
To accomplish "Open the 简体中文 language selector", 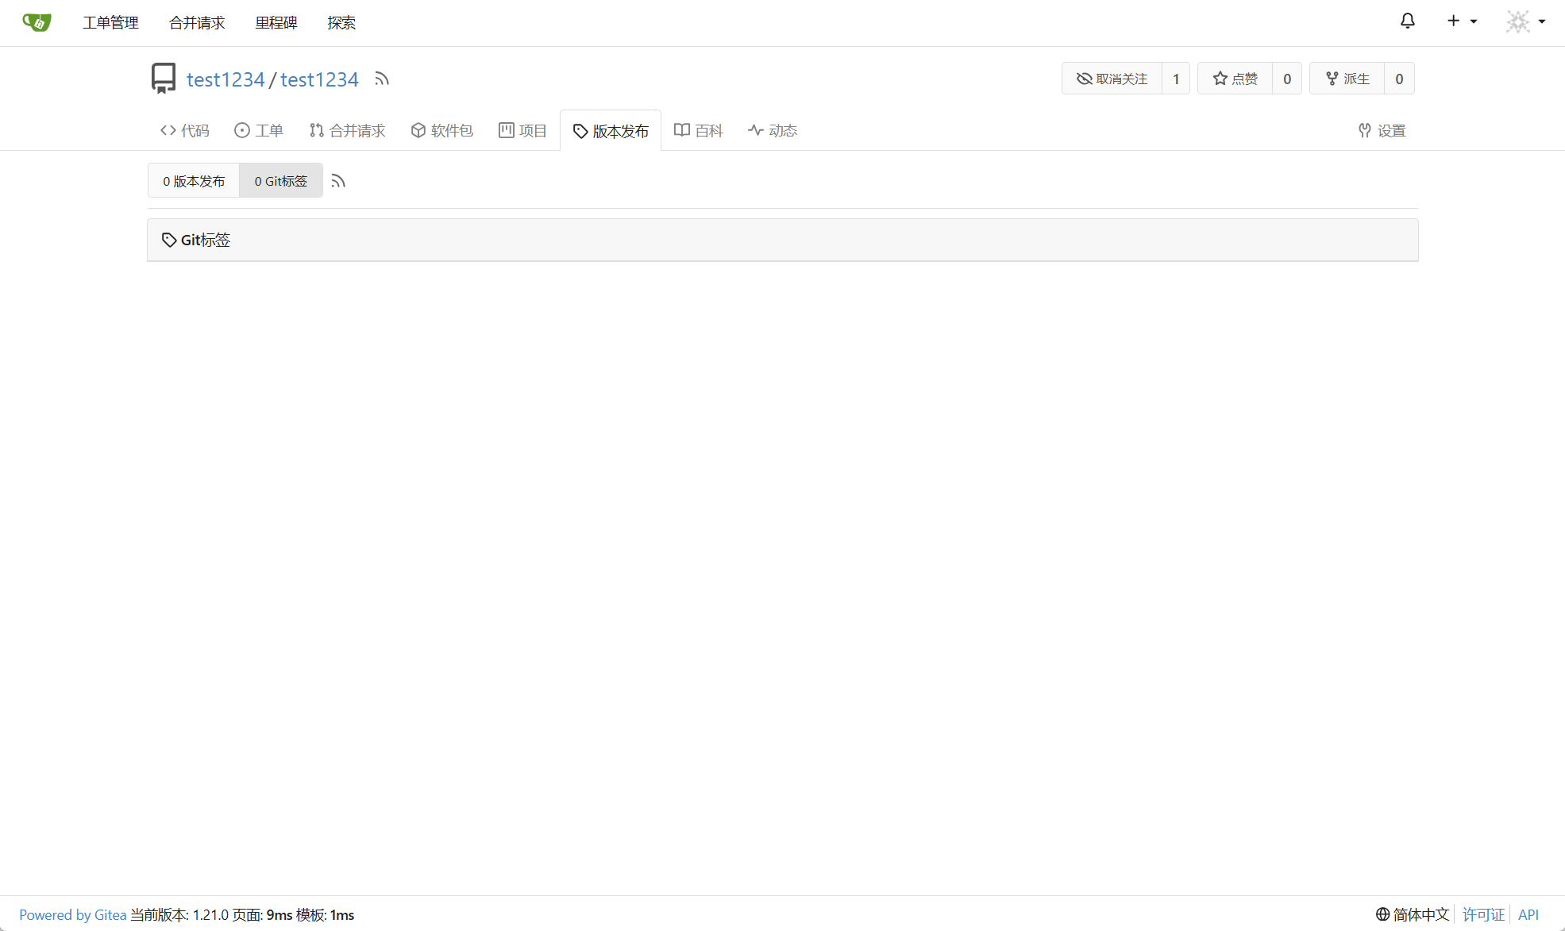I will pyautogui.click(x=1413, y=914).
